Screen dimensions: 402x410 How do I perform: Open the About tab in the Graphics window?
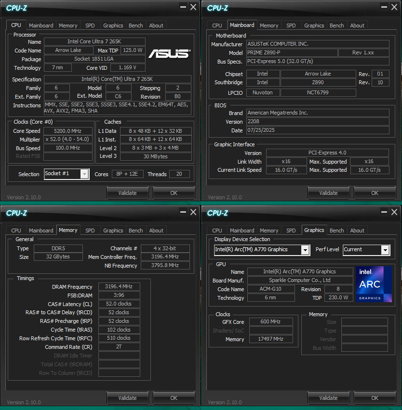pos(357,230)
